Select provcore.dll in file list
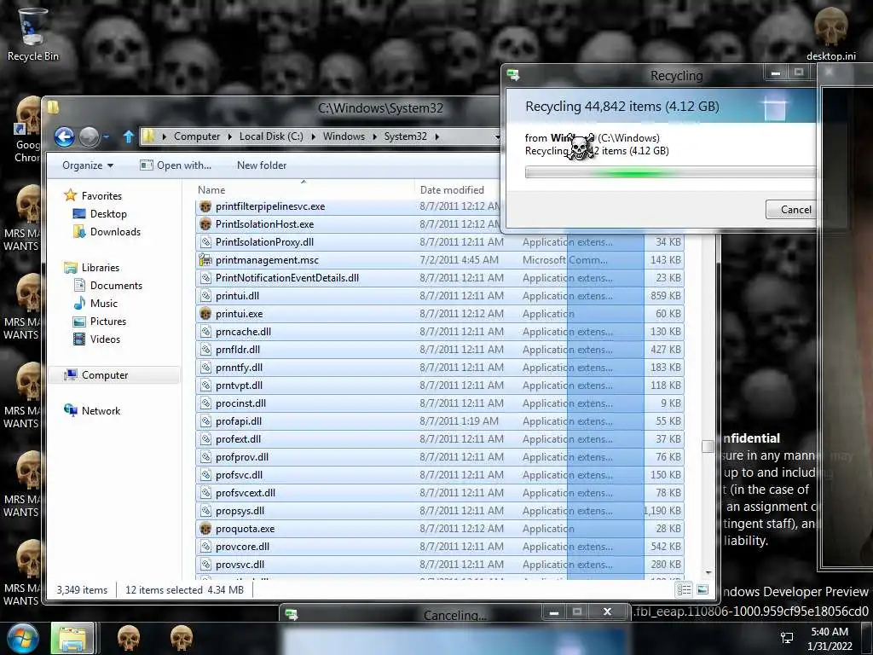The width and height of the screenshot is (873, 655). 440,547
